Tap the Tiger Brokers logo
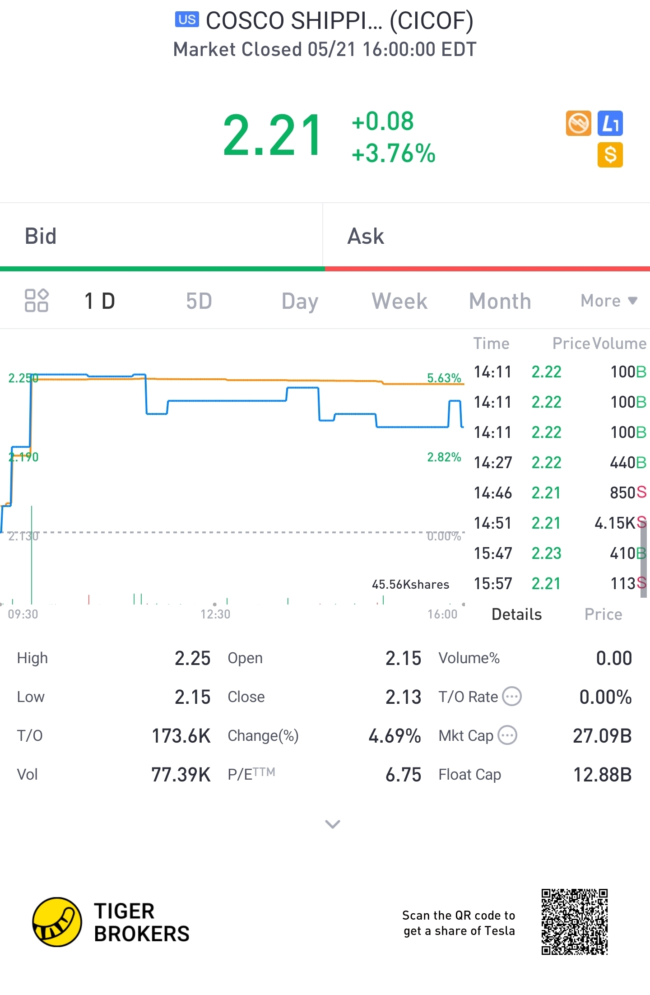The image size is (650, 995). 111,922
